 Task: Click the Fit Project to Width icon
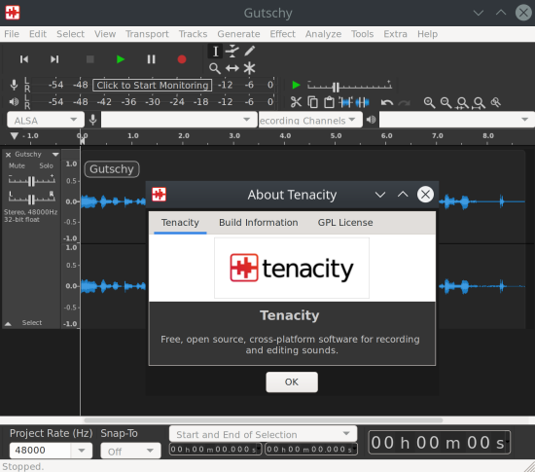pos(479,103)
